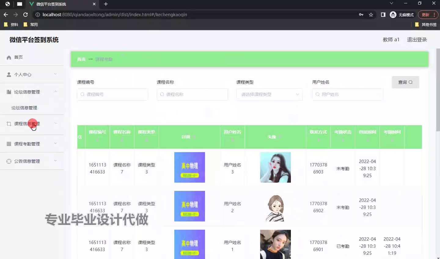Expand the 课程信息管理 menu chevron
440x259 pixels.
[x=55, y=123]
